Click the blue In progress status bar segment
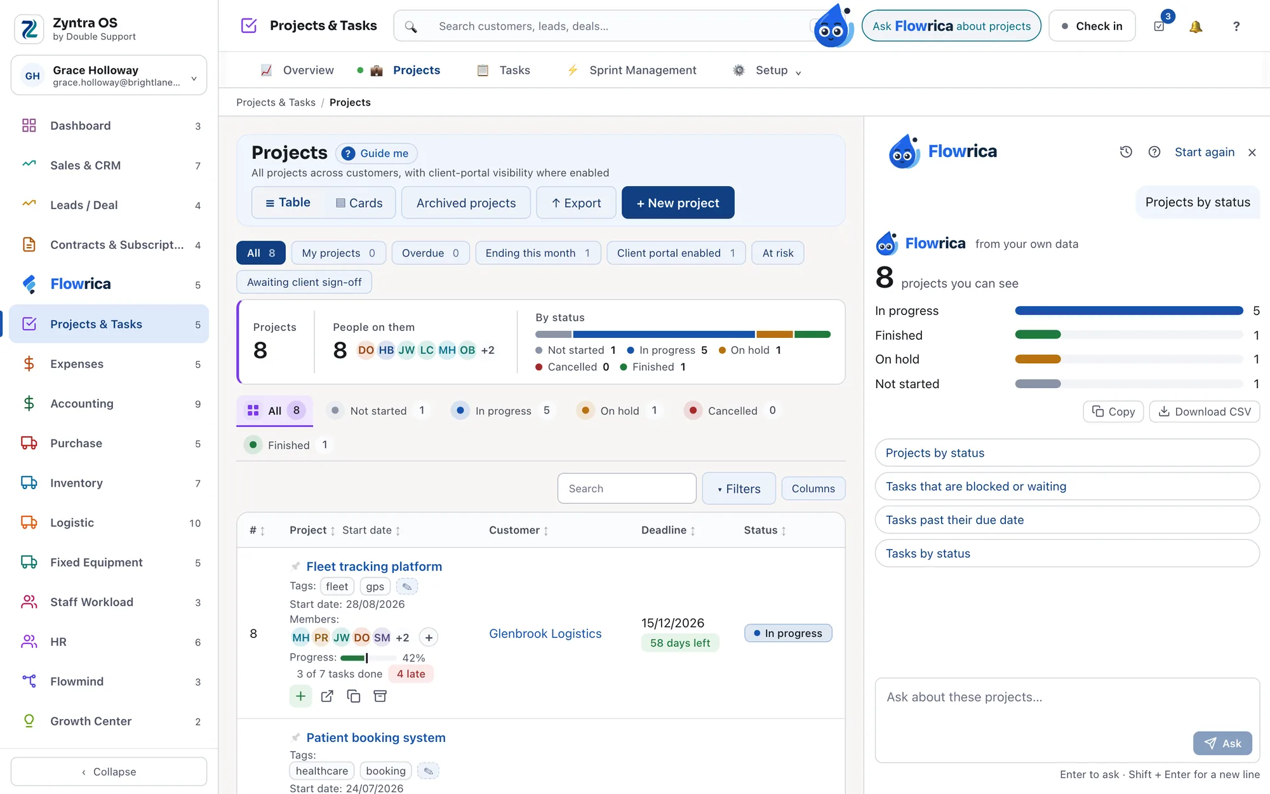1270x794 pixels. pyautogui.click(x=664, y=334)
